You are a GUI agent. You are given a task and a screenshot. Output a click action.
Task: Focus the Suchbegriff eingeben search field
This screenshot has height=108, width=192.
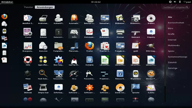[x=176, y=7]
